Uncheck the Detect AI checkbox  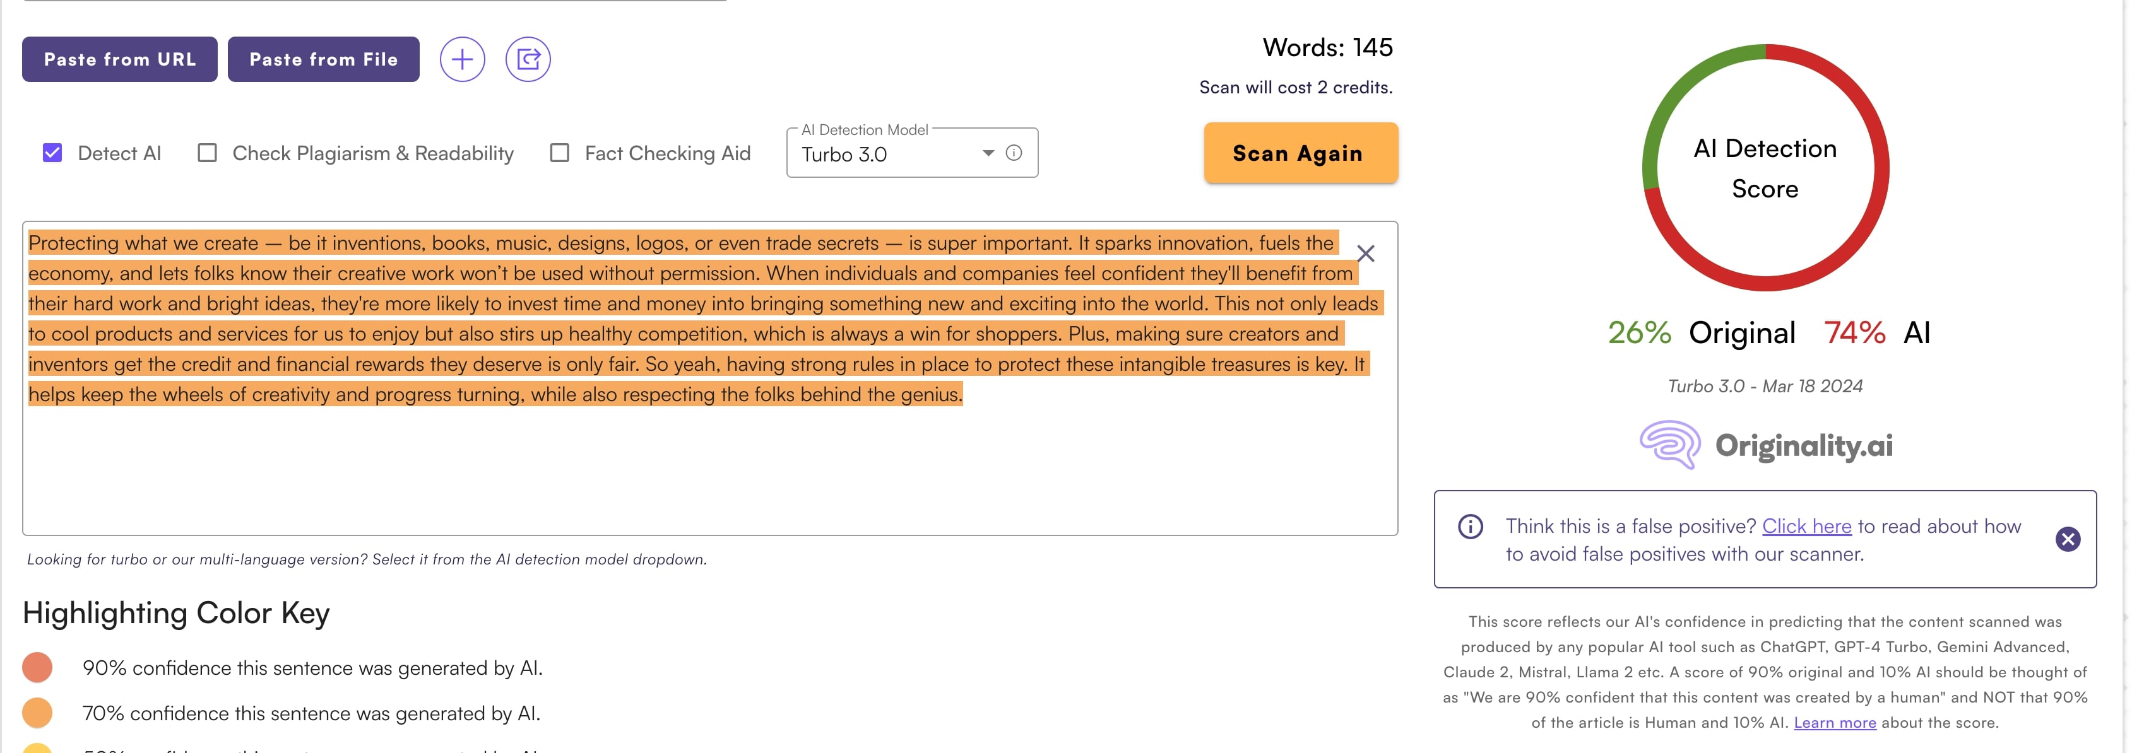[52, 153]
